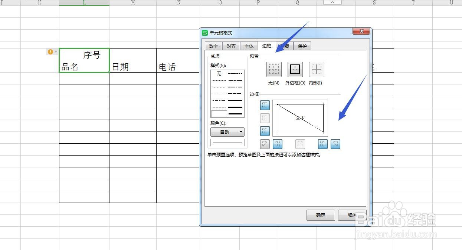The height and width of the screenshot is (250, 462).
Task: Select the 日期 header cell
Action: pyautogui.click(x=132, y=60)
